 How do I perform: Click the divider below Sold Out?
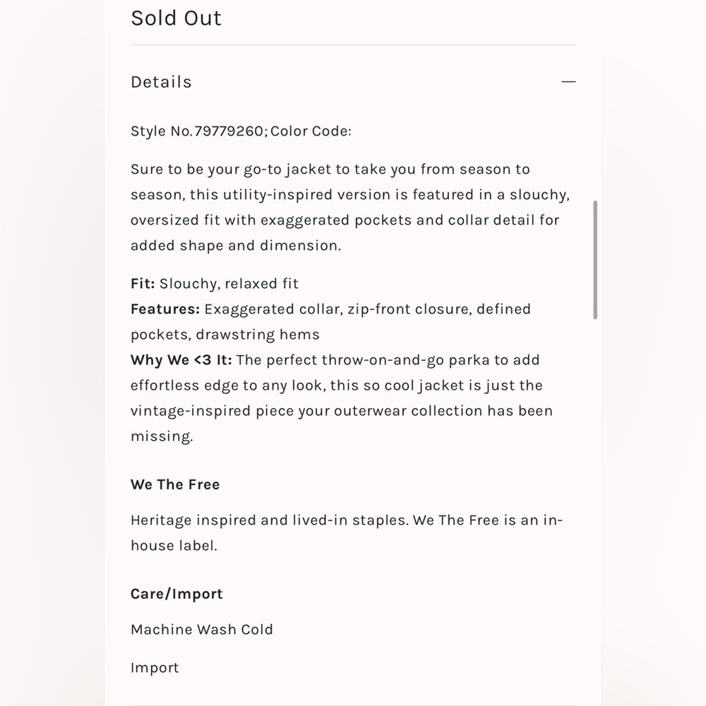(x=353, y=44)
